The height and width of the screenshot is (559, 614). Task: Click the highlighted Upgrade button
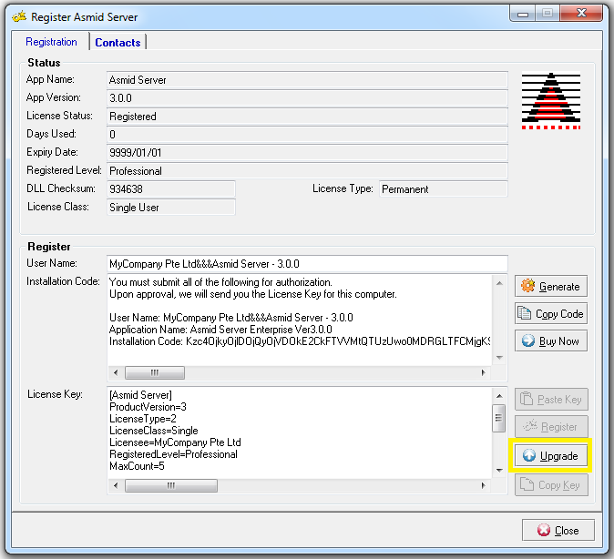[x=550, y=455]
